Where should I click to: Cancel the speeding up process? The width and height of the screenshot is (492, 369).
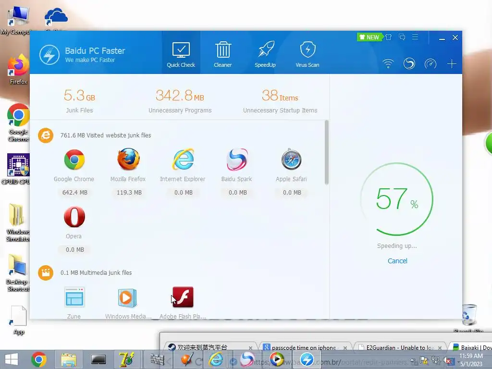coord(397,261)
